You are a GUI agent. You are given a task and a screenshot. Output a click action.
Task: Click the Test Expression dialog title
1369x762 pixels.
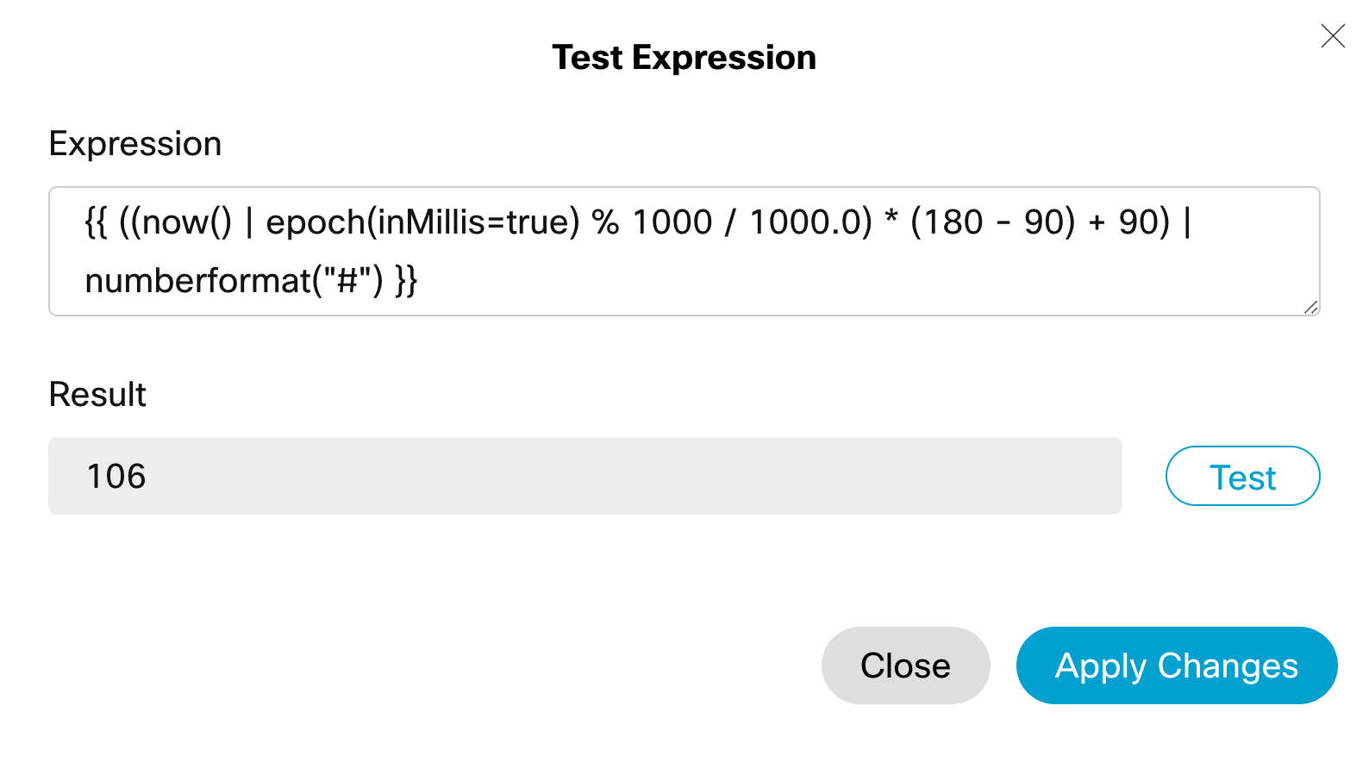[x=684, y=58]
